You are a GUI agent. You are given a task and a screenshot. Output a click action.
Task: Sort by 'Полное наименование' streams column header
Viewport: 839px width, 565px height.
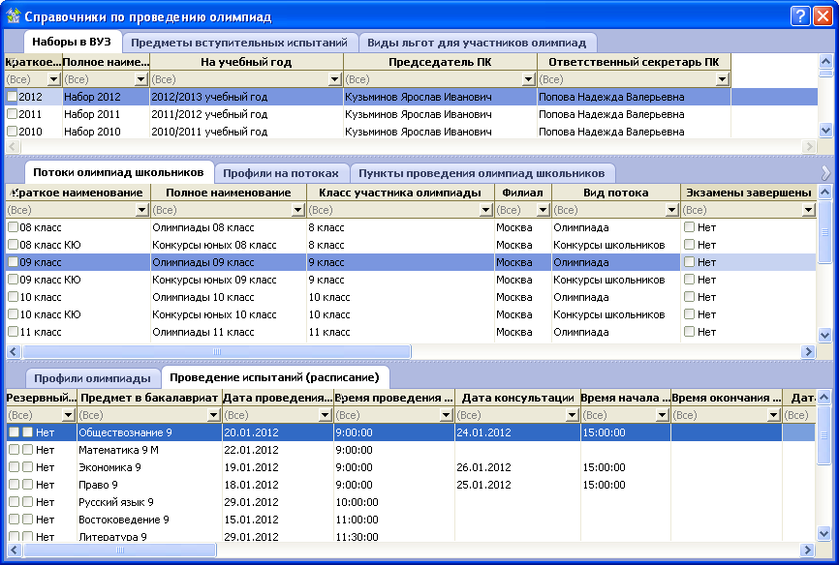coord(229,193)
